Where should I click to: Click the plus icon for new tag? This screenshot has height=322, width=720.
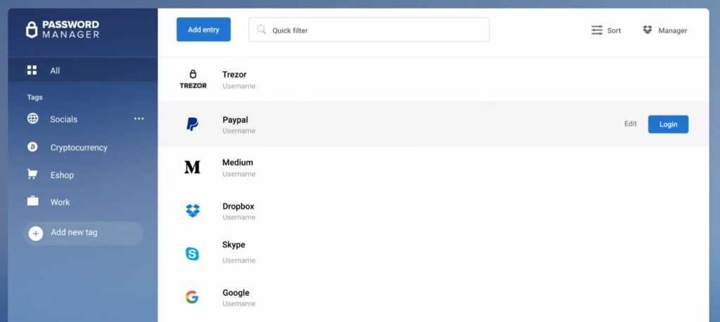36,233
